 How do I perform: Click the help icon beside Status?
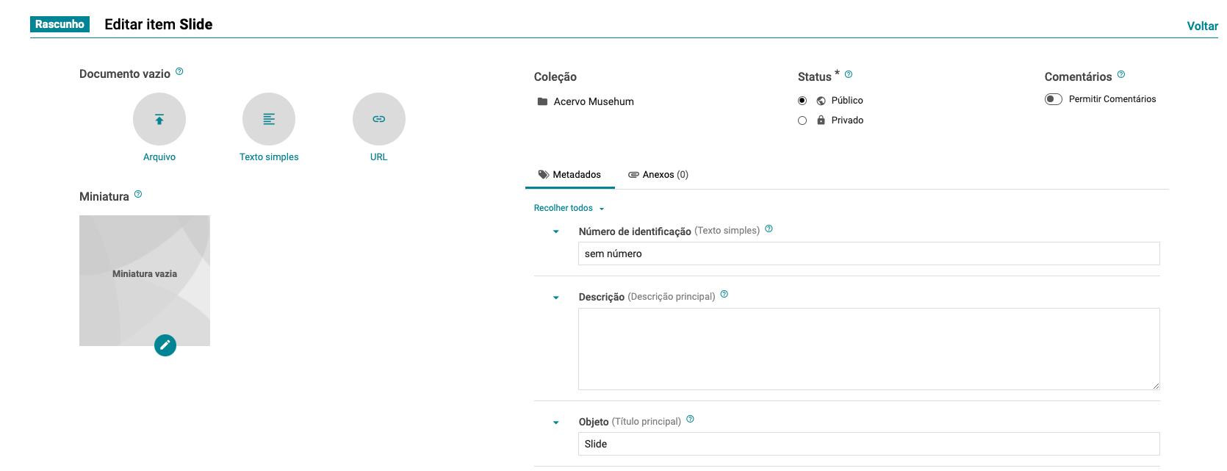pos(849,74)
